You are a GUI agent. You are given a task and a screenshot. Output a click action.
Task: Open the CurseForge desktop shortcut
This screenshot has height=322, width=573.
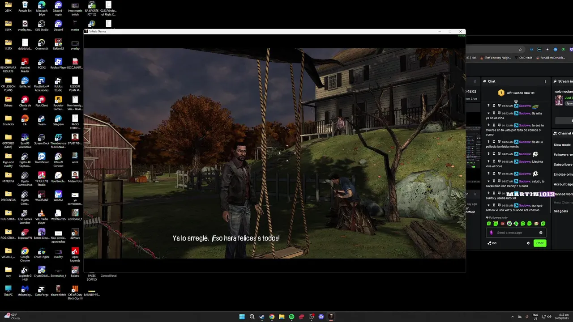click(42, 290)
